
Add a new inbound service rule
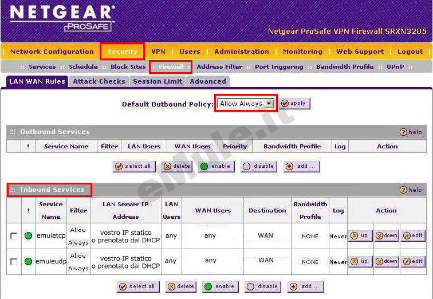coord(306,286)
